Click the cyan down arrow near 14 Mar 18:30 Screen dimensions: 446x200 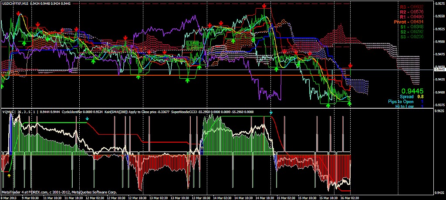pyautogui.click(x=271, y=113)
